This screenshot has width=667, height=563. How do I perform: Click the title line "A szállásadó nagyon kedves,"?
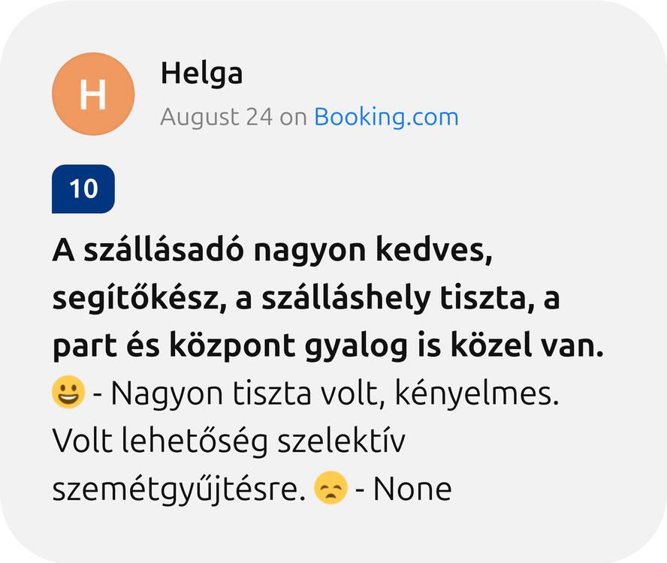tap(273, 251)
